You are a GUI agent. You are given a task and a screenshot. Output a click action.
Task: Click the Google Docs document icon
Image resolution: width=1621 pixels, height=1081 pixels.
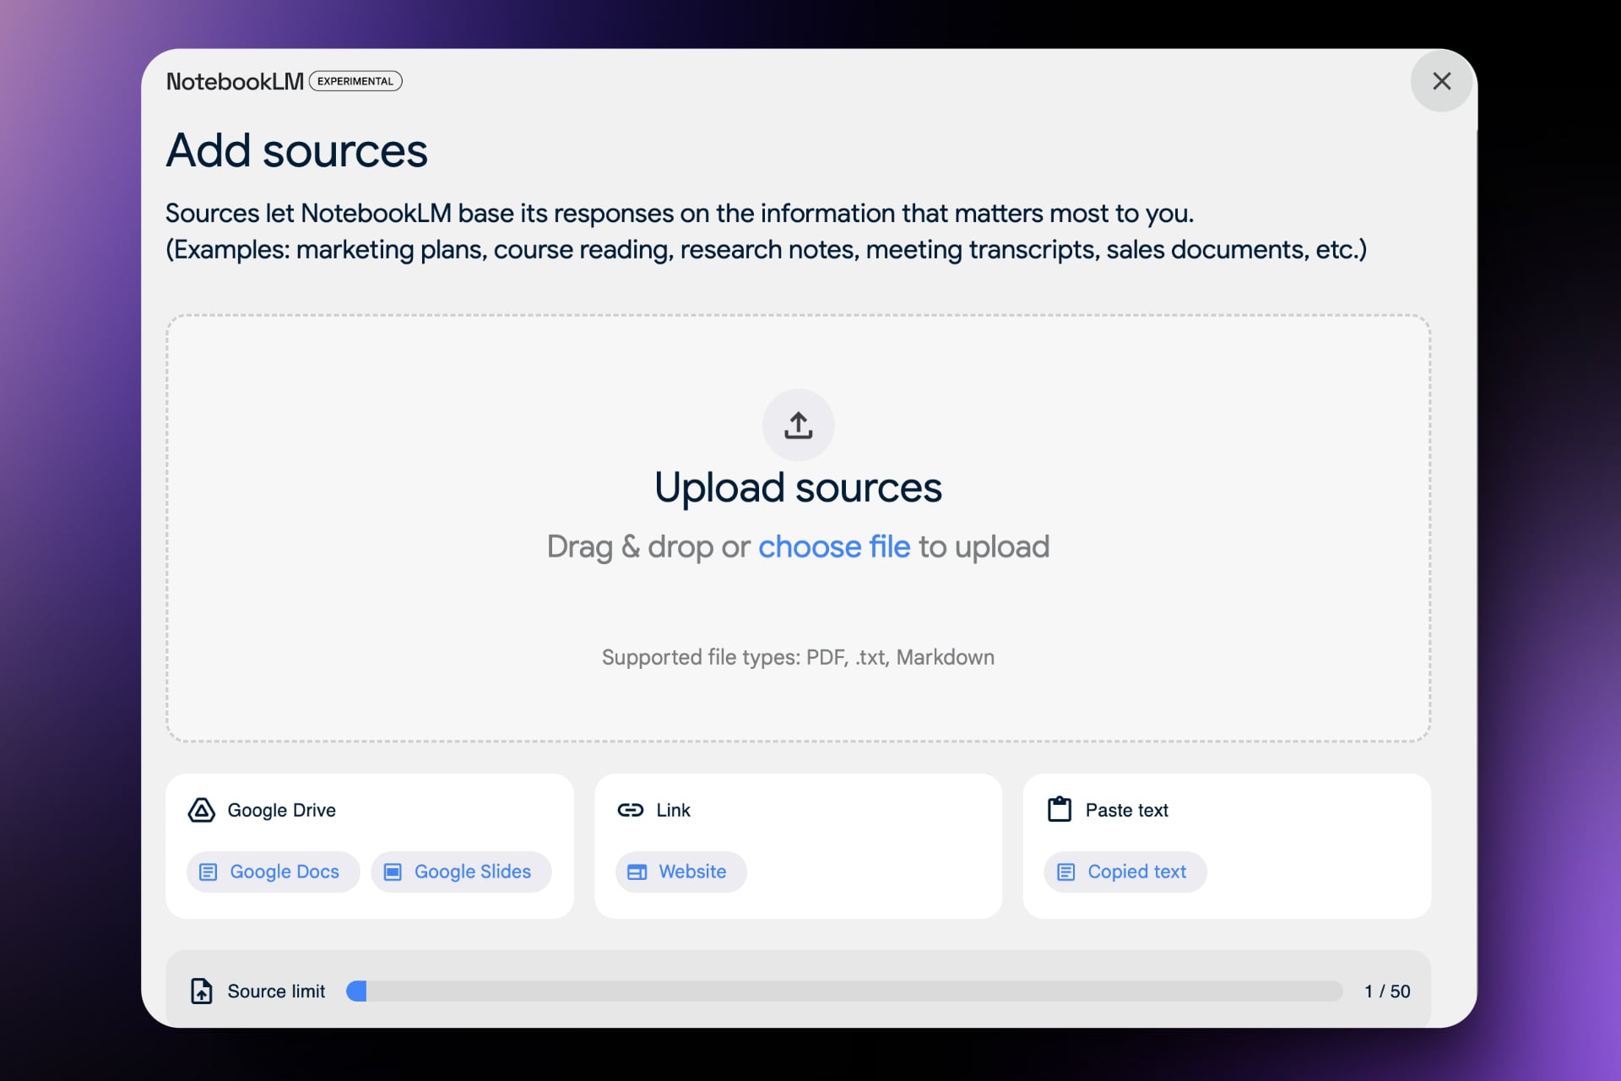[x=208, y=872]
